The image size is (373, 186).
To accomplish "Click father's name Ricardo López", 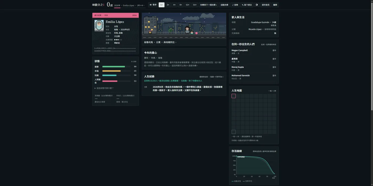I will click(255, 29).
